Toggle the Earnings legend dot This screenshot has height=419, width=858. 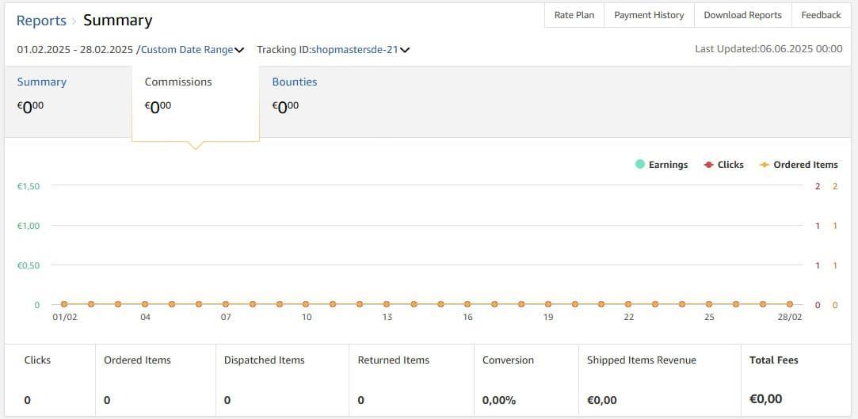point(639,165)
